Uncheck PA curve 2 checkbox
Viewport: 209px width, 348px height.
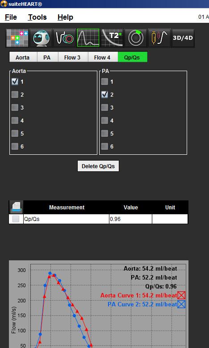click(x=104, y=94)
